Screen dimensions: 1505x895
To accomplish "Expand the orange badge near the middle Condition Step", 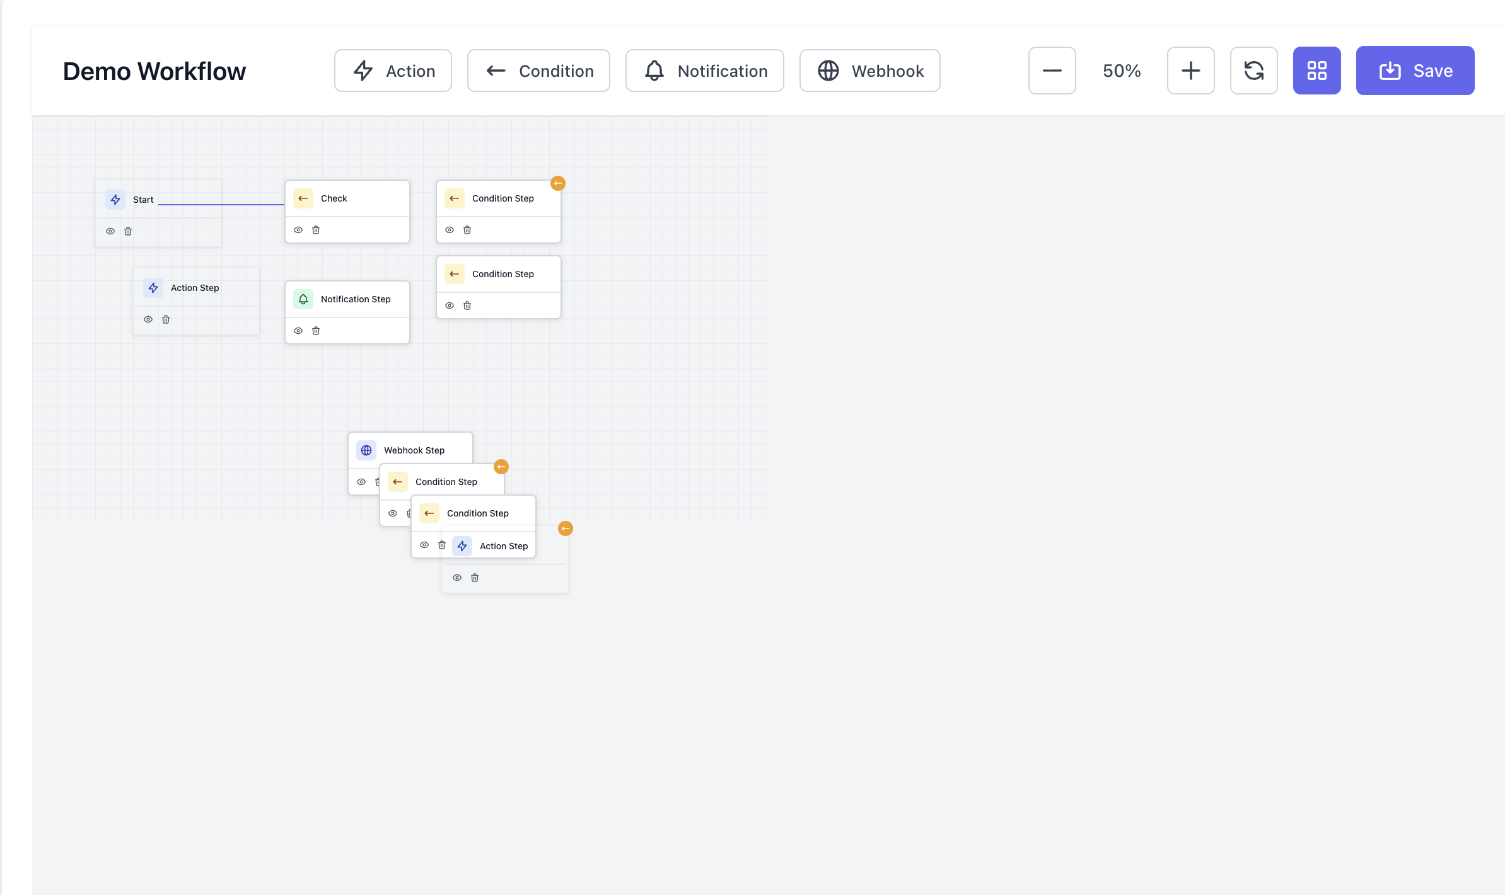I will [x=501, y=466].
